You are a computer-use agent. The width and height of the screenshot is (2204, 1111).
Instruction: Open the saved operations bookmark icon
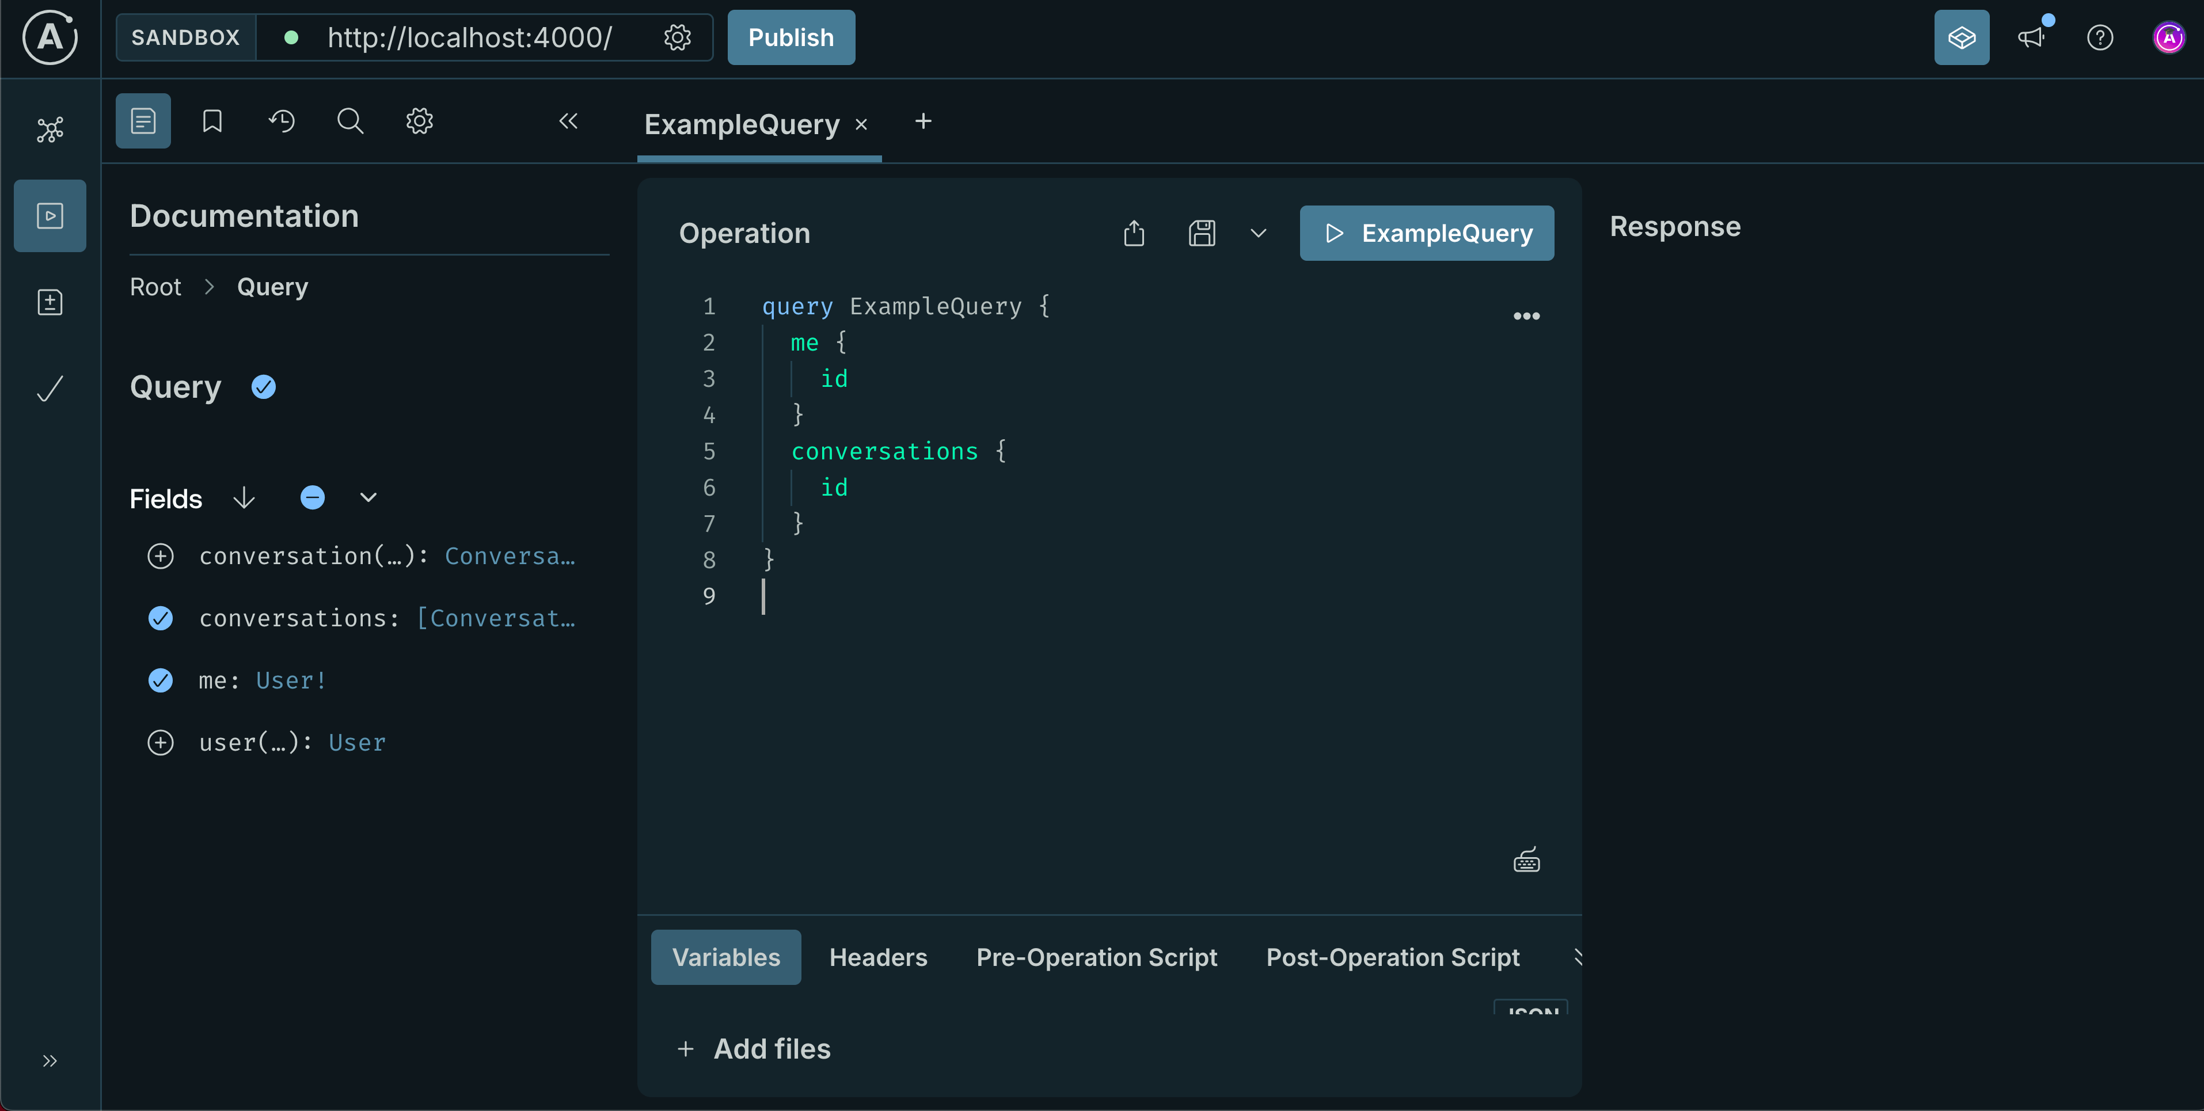(211, 120)
